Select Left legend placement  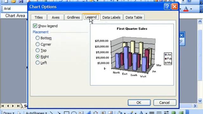(37, 63)
